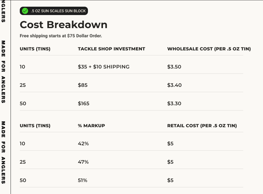The height and width of the screenshot is (194, 263).
Task: Select the 'TACKLE SHOP INVESTMENT' column header
Action: pyautogui.click(x=111, y=49)
